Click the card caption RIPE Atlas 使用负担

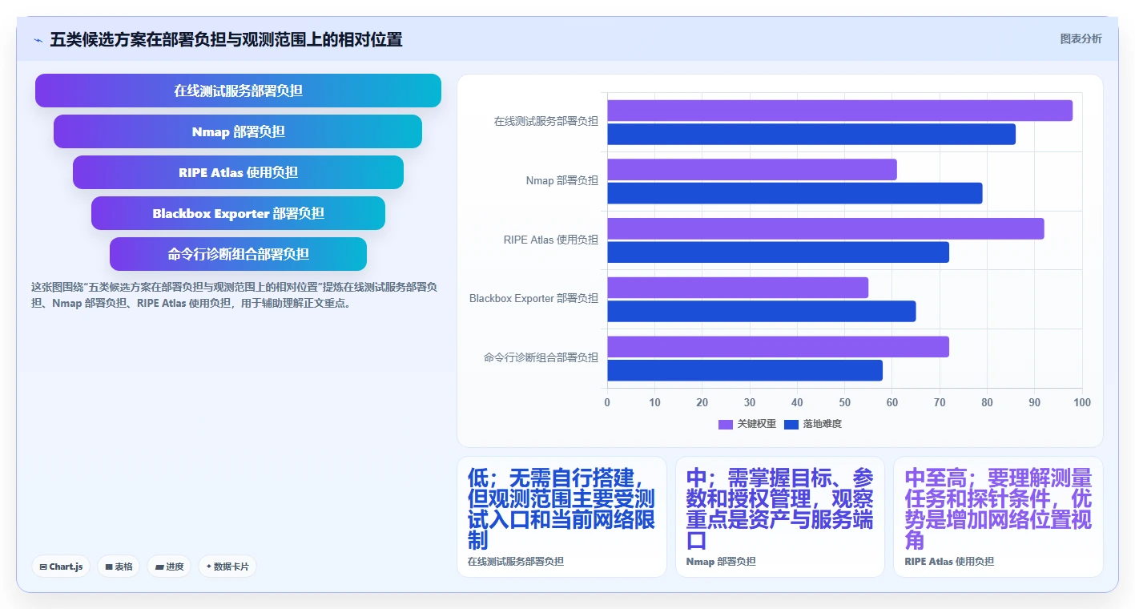click(949, 562)
